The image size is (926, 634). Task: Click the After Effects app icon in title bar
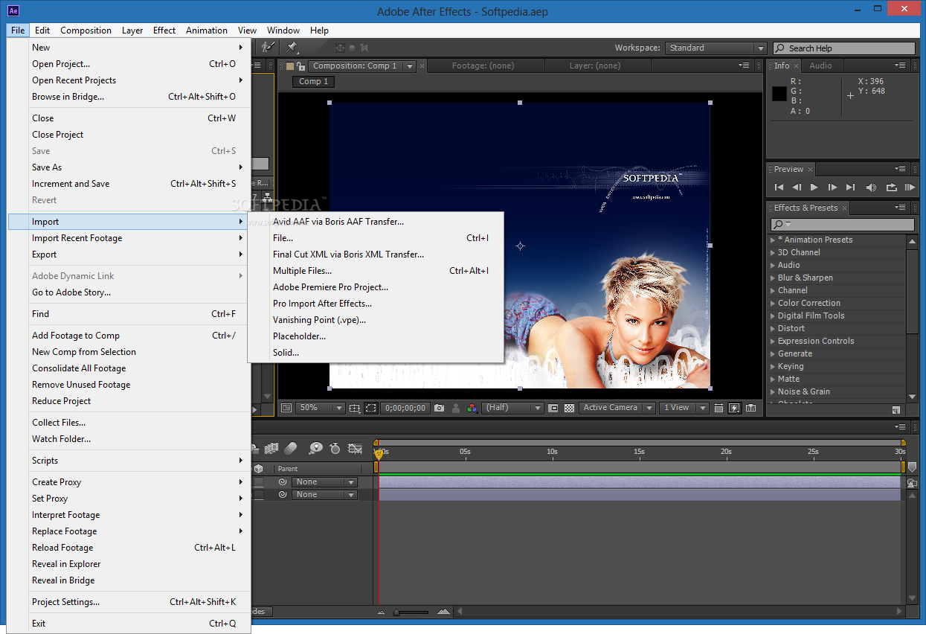pyautogui.click(x=13, y=10)
